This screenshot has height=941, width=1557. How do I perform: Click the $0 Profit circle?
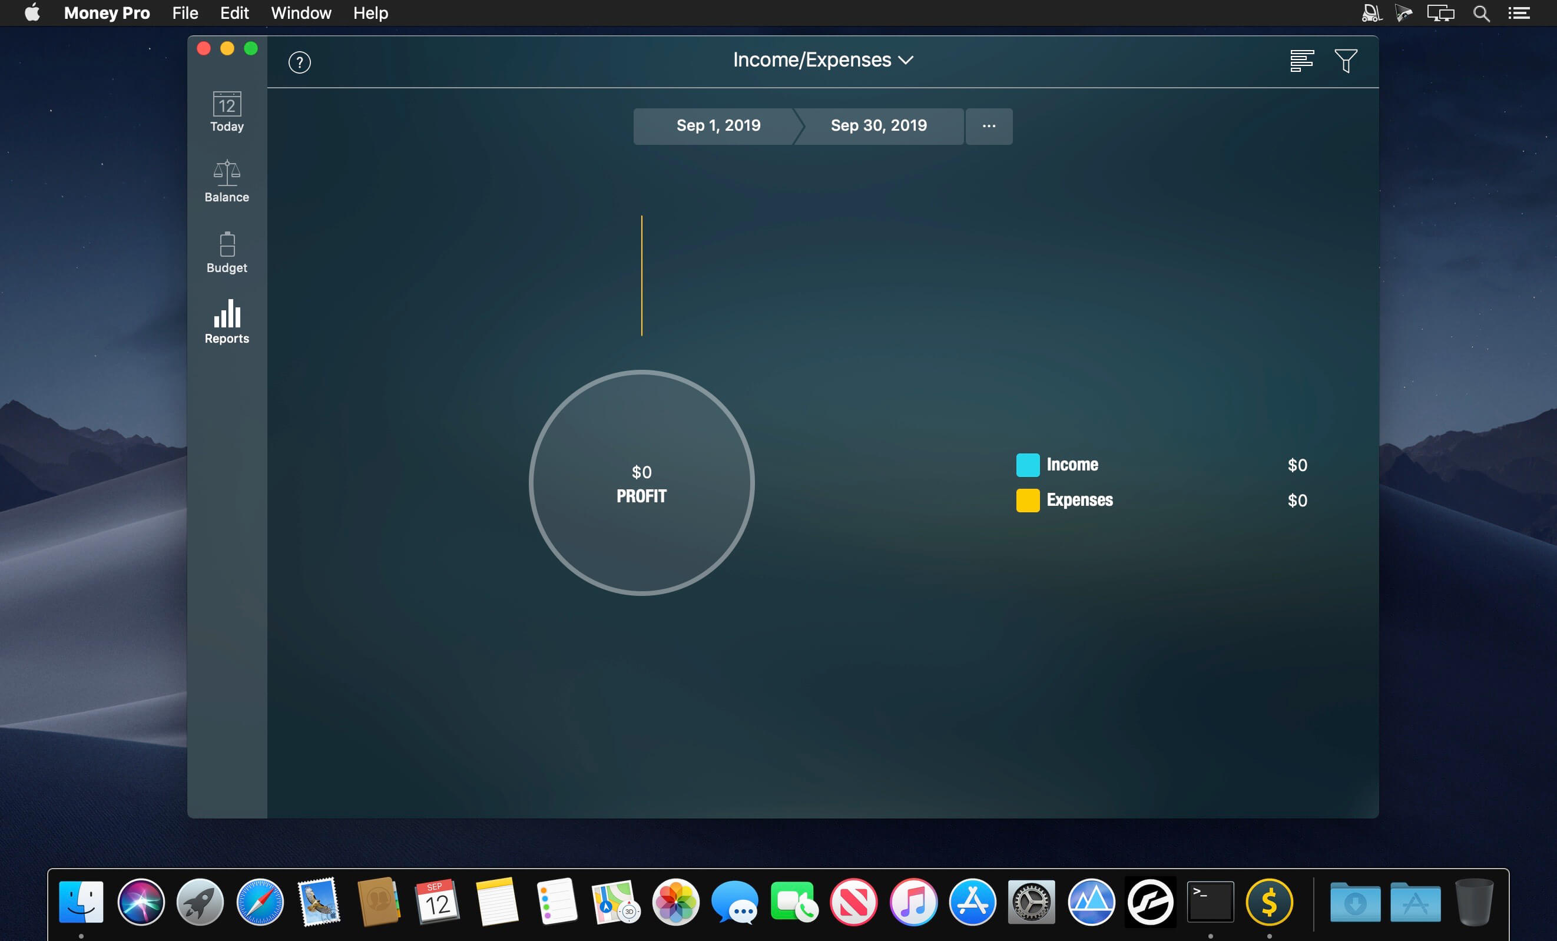pos(641,483)
